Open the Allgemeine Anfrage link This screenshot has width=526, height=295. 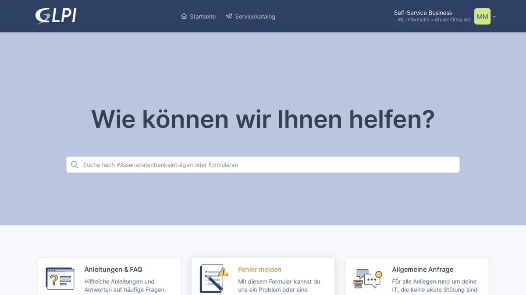(x=423, y=270)
